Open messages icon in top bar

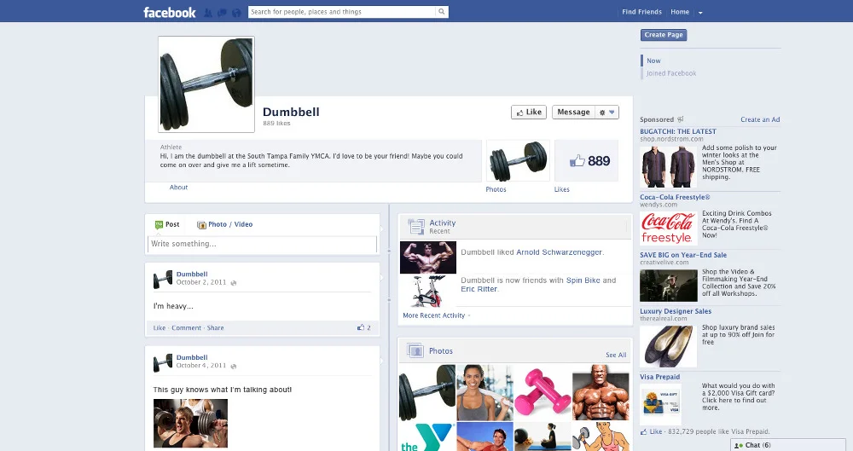222,13
